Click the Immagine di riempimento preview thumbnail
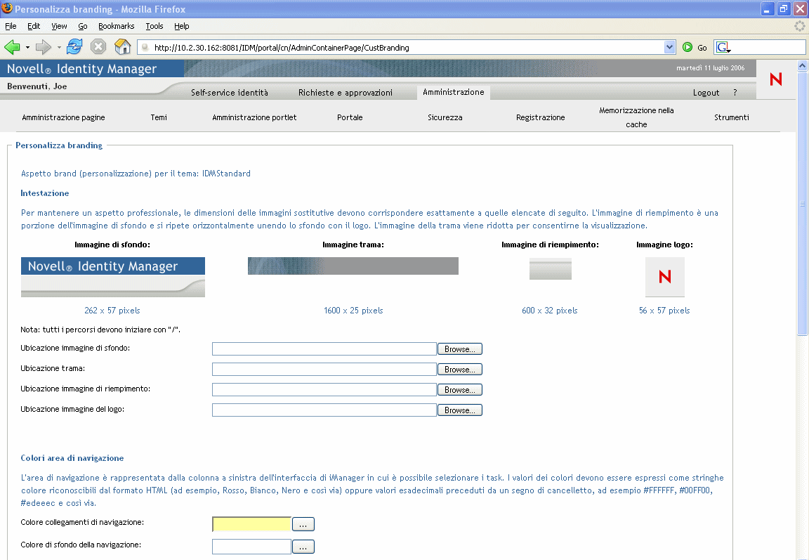 (x=550, y=269)
